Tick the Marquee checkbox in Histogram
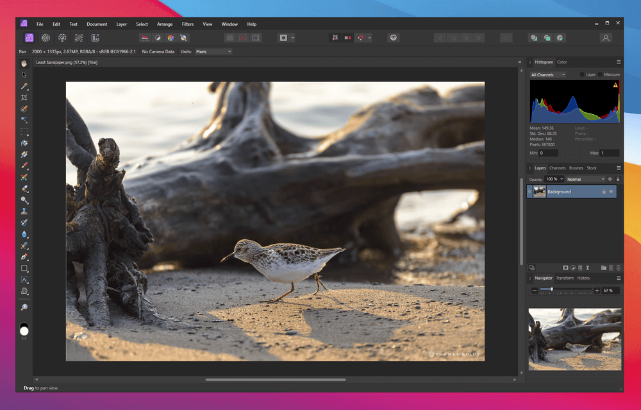The image size is (641, 410). [600, 75]
